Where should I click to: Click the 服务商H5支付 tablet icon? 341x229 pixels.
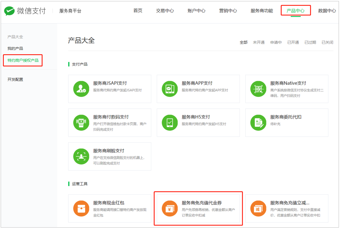170,123
